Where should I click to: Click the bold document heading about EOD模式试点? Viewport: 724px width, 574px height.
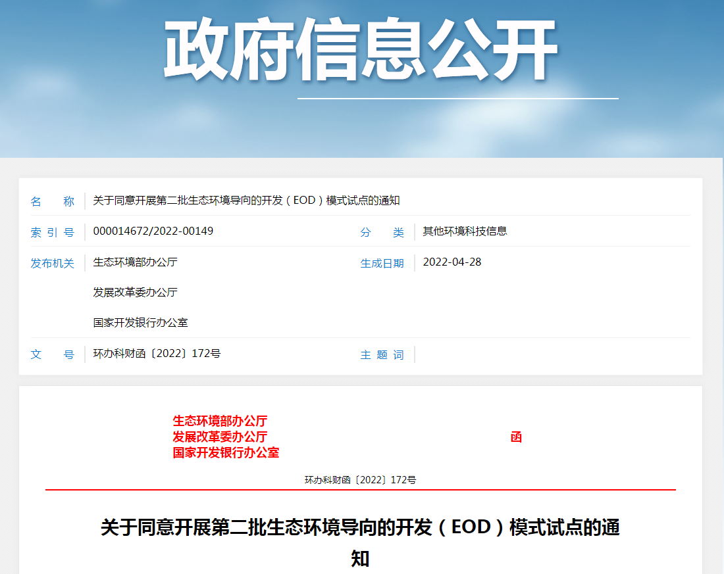point(360,528)
